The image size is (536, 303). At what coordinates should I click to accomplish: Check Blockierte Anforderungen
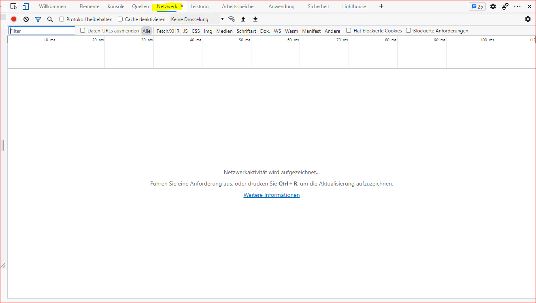pos(408,30)
